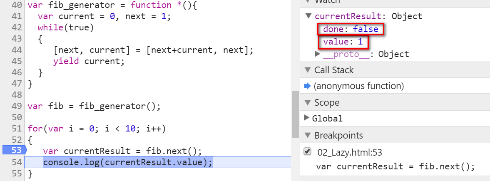This screenshot has height=181, width=490.
Task: Remove breakpoint marker on line 53
Action: pos(15,151)
